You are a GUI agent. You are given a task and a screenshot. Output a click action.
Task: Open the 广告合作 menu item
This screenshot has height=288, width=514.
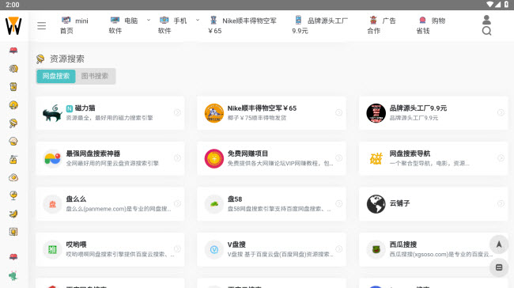(382, 25)
